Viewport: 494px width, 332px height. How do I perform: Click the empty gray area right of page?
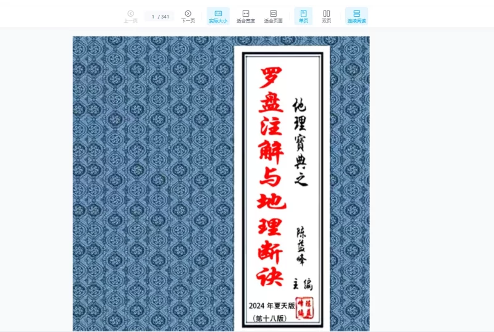point(432,185)
